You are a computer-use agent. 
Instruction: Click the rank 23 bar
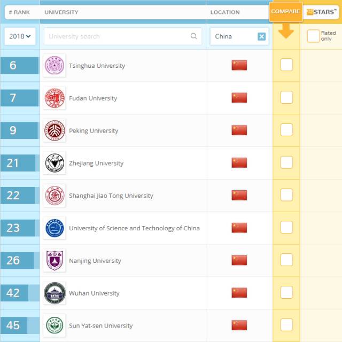click(18, 228)
